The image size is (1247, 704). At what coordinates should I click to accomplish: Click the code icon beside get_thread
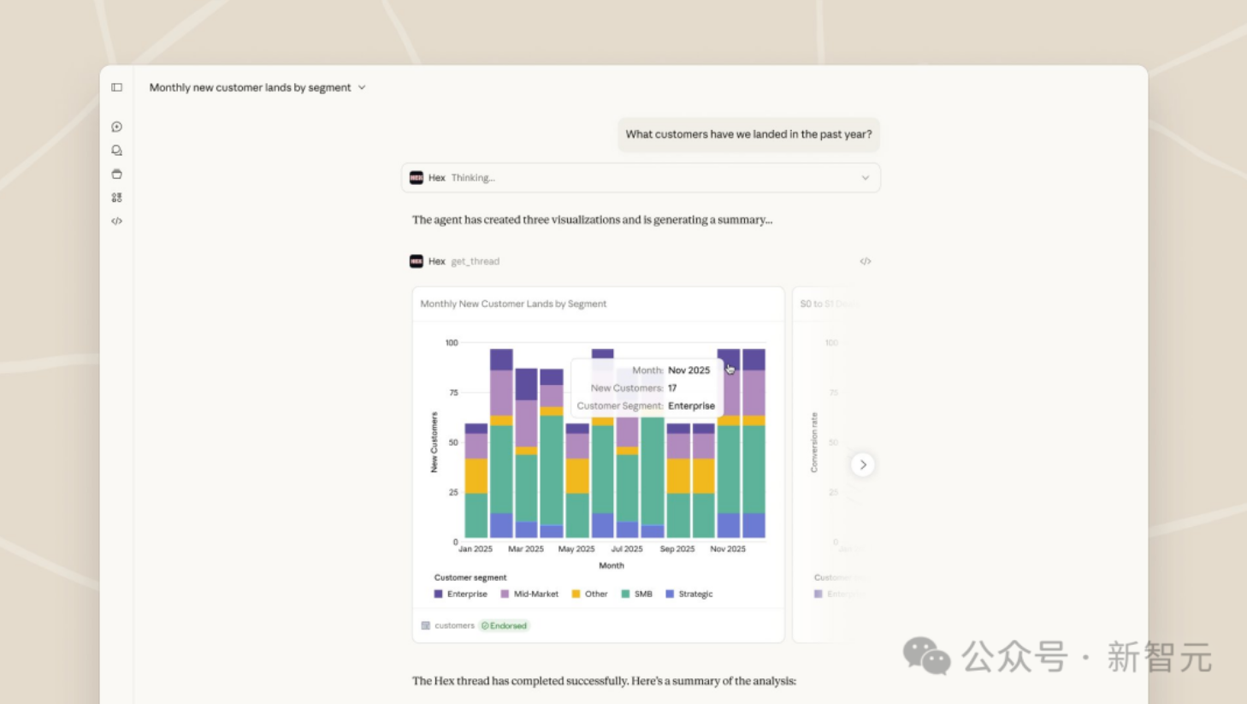click(x=866, y=261)
